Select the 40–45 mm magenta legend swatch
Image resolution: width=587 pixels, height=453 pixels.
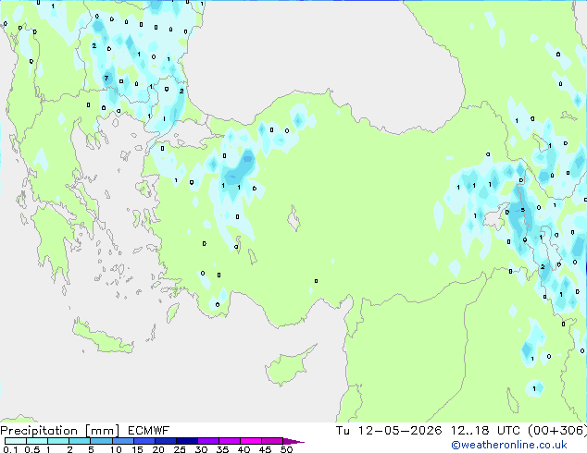click(251, 441)
